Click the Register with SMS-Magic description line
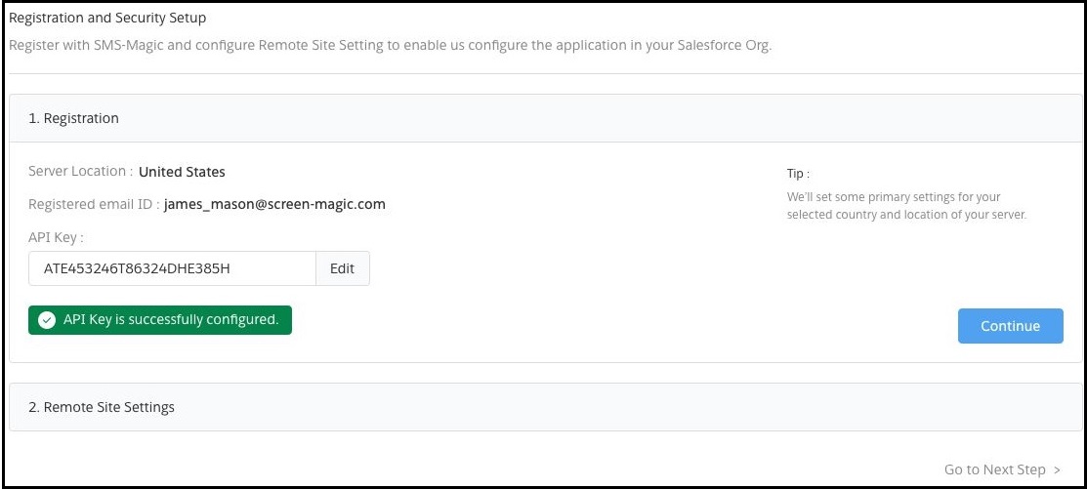This screenshot has height=489, width=1087. tap(391, 47)
